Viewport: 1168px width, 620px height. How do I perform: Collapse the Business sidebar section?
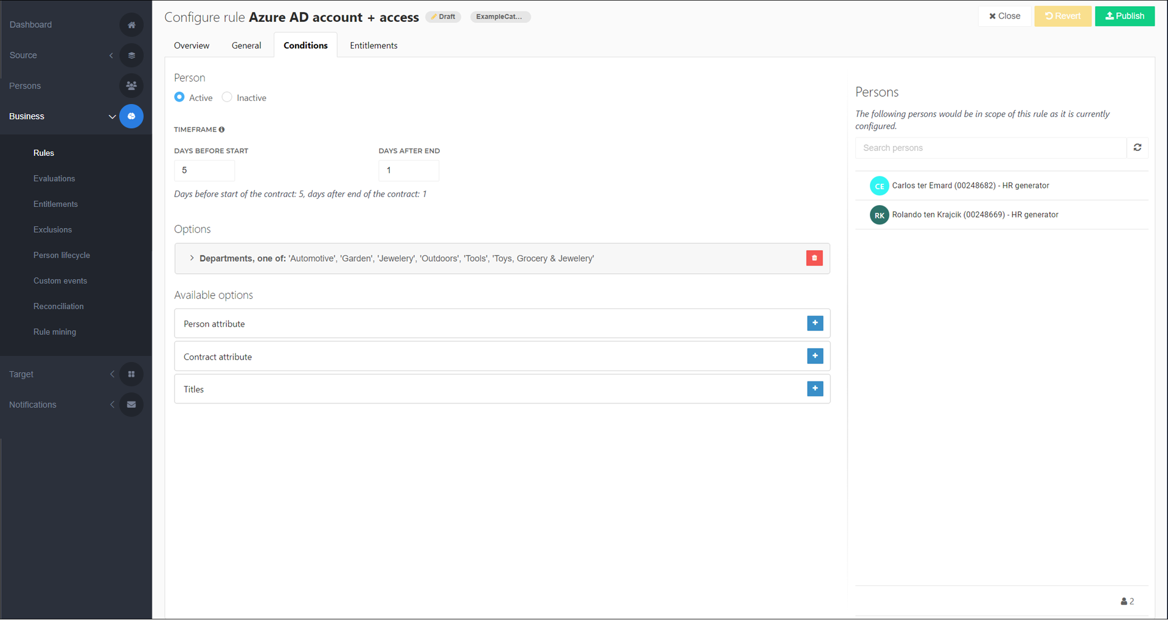112,116
